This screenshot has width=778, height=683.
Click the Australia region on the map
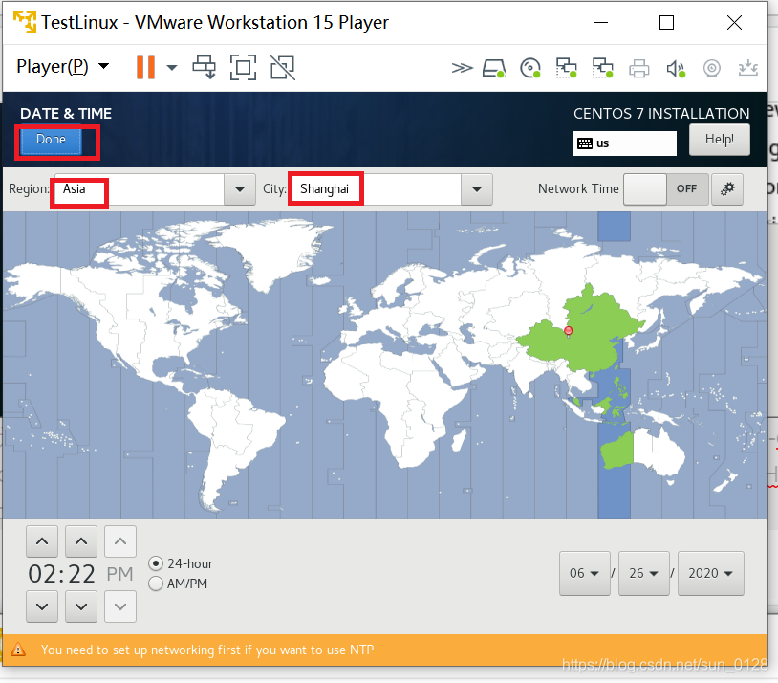pyautogui.click(x=642, y=453)
